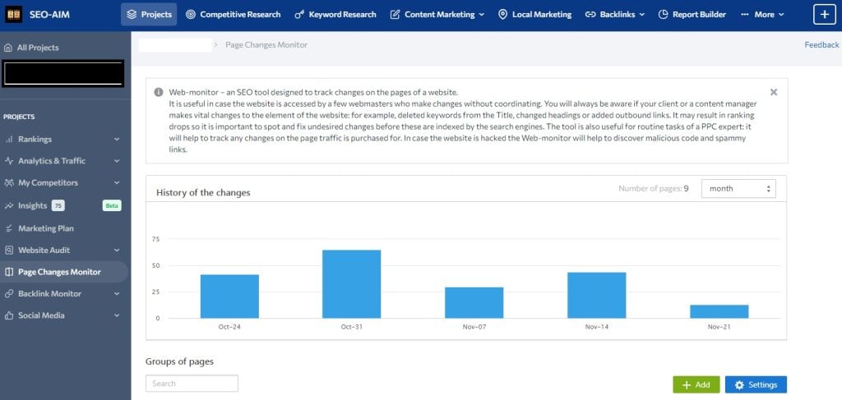
Task: Click the Rankings bar chart icon
Action: (x=8, y=140)
